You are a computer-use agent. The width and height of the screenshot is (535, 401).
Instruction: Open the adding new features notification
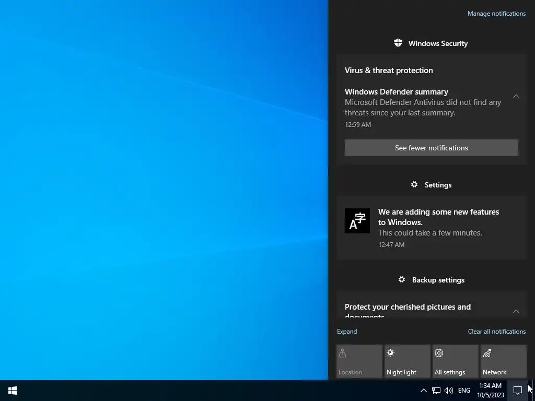[431, 228]
